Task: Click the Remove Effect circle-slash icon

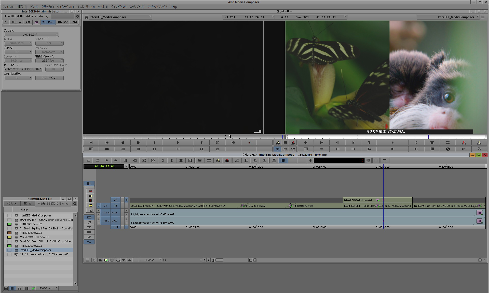Action: (x=153, y=160)
